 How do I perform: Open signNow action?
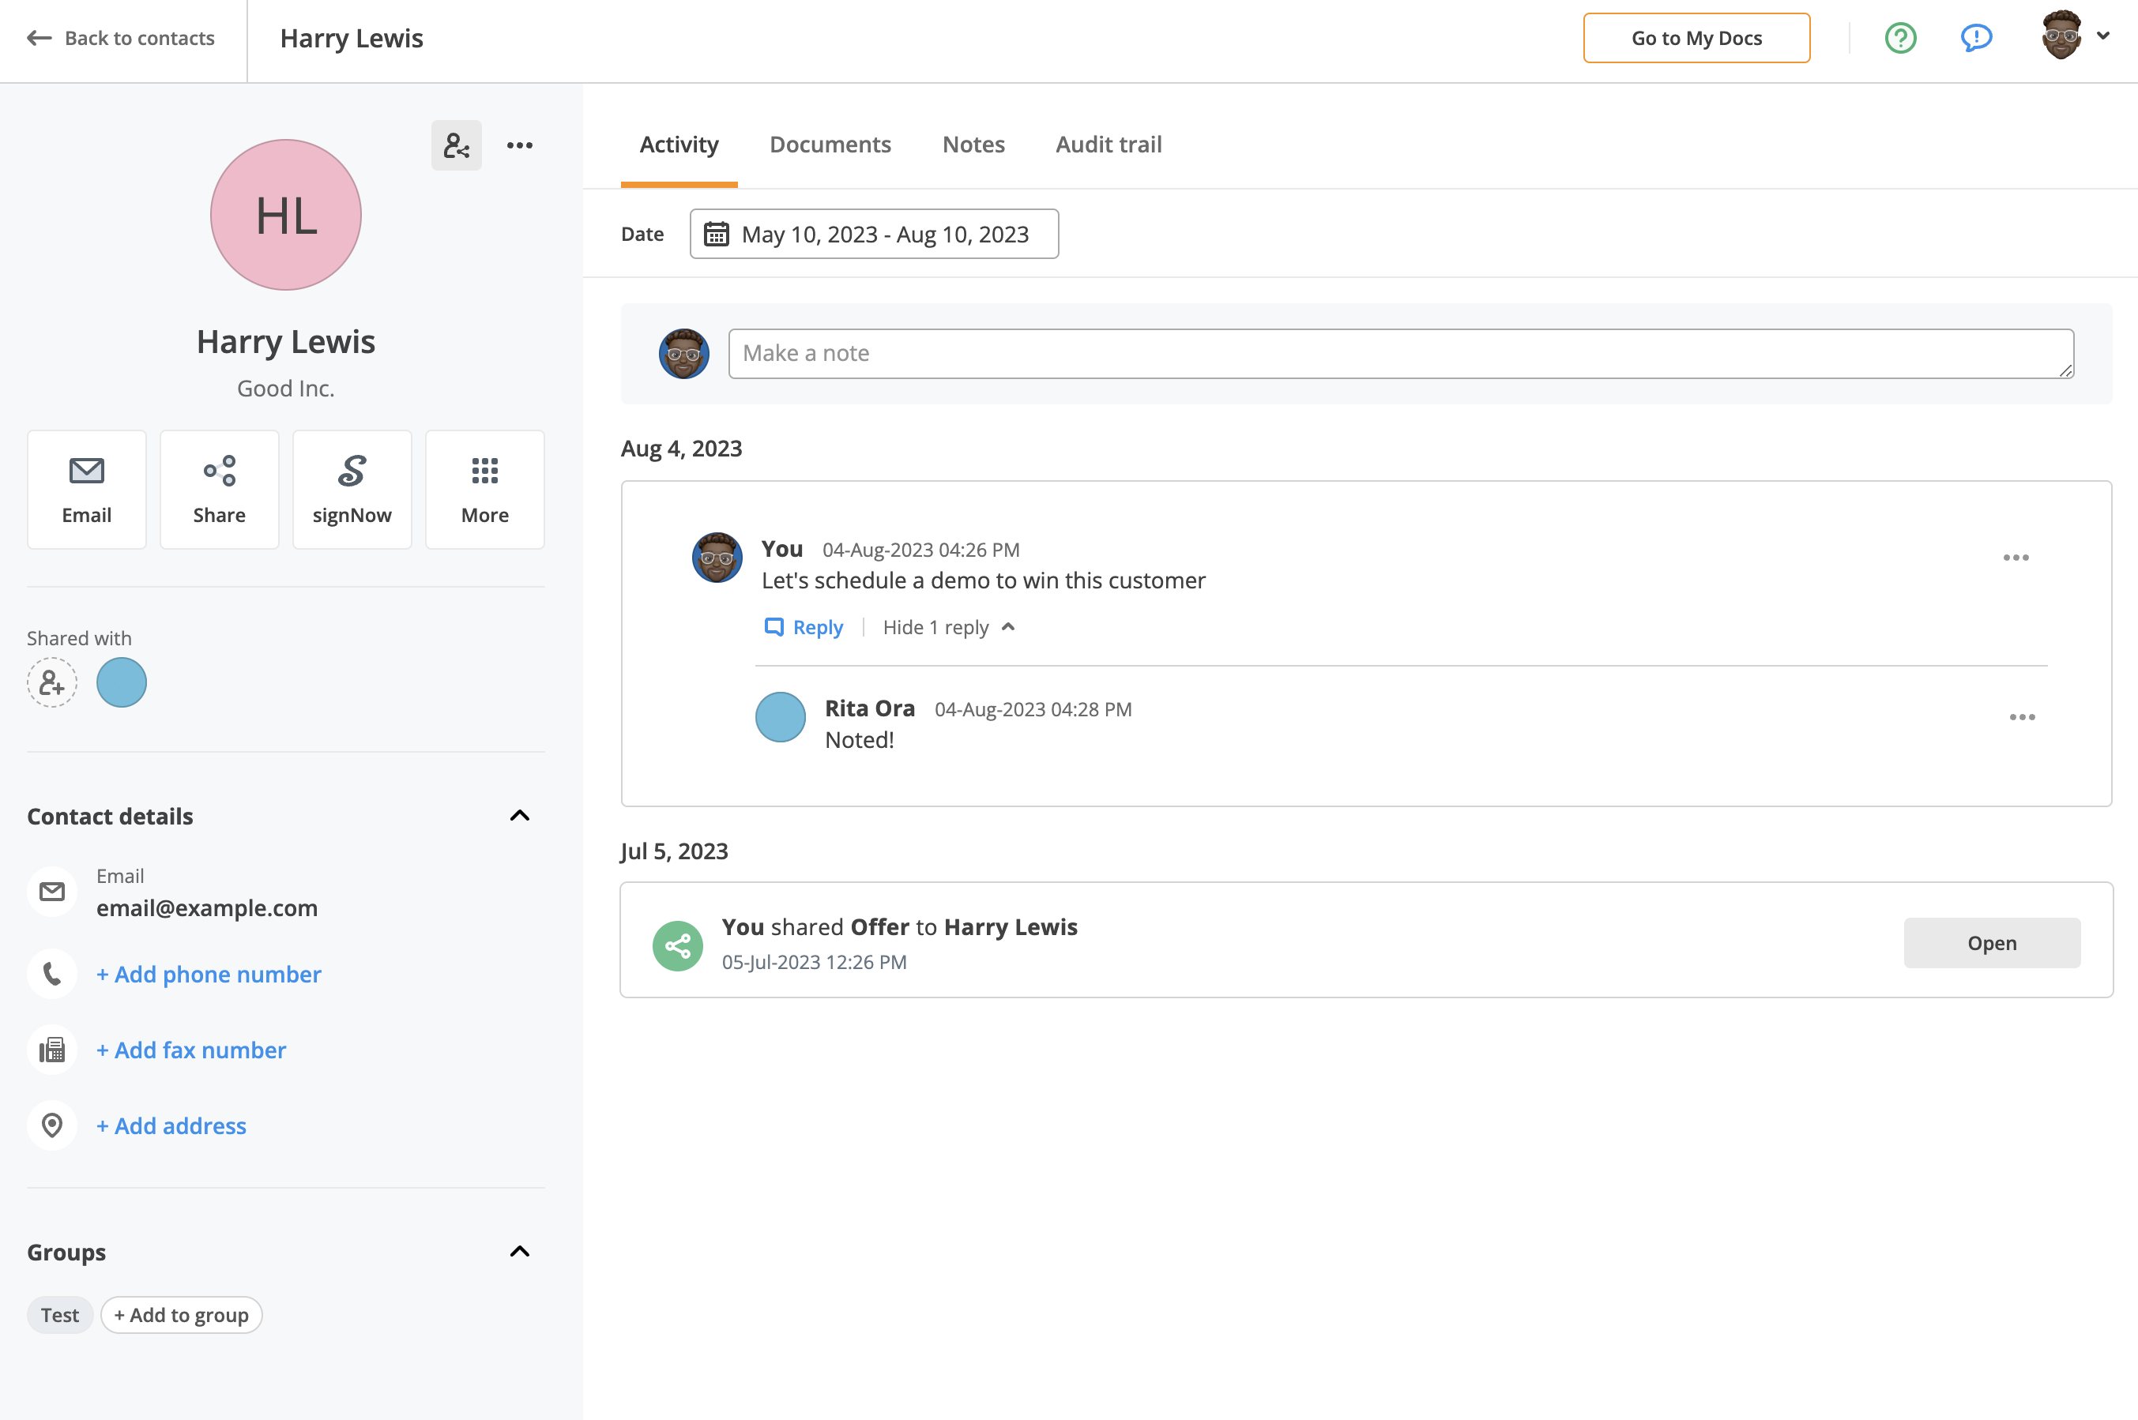[352, 489]
